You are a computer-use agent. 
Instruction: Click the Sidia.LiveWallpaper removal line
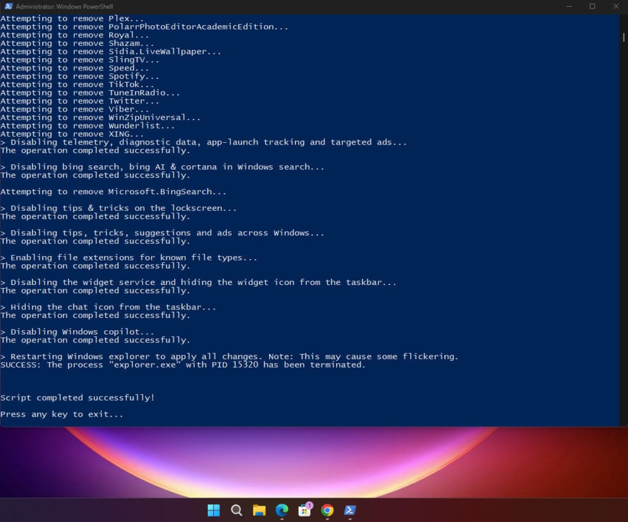coord(110,51)
